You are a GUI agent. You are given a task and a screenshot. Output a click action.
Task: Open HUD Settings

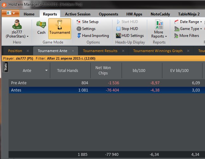130,36
